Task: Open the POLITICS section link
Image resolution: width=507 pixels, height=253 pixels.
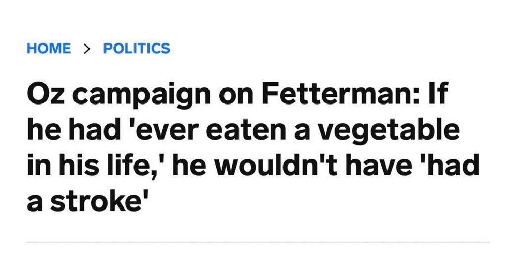Action: 137,49
